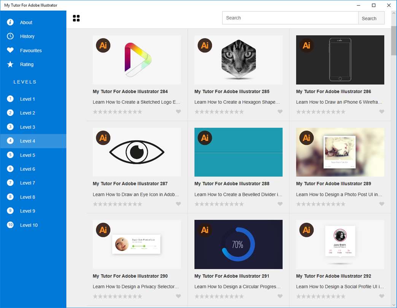Select Level 4 in sidebar

(33, 141)
